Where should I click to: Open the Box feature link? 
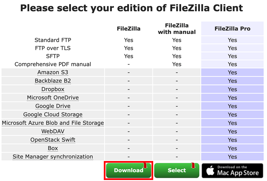pyautogui.click(x=53, y=148)
